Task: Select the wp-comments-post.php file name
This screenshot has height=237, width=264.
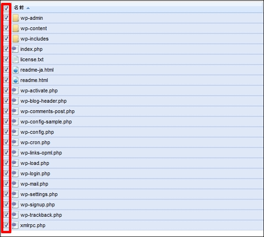Action: click(x=48, y=112)
